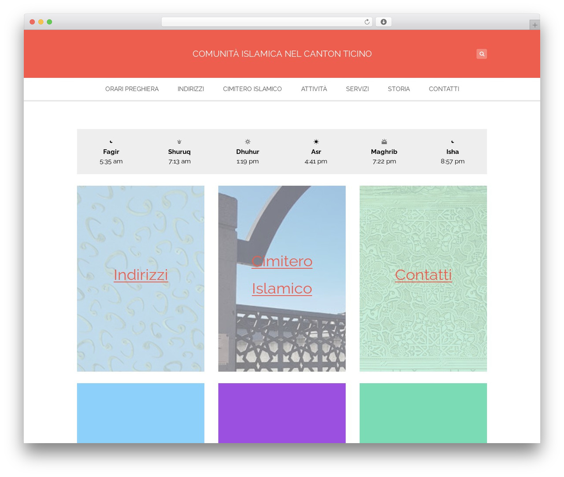Open the Storia menu item
Viewport: 564px width, 477px height.
click(399, 89)
